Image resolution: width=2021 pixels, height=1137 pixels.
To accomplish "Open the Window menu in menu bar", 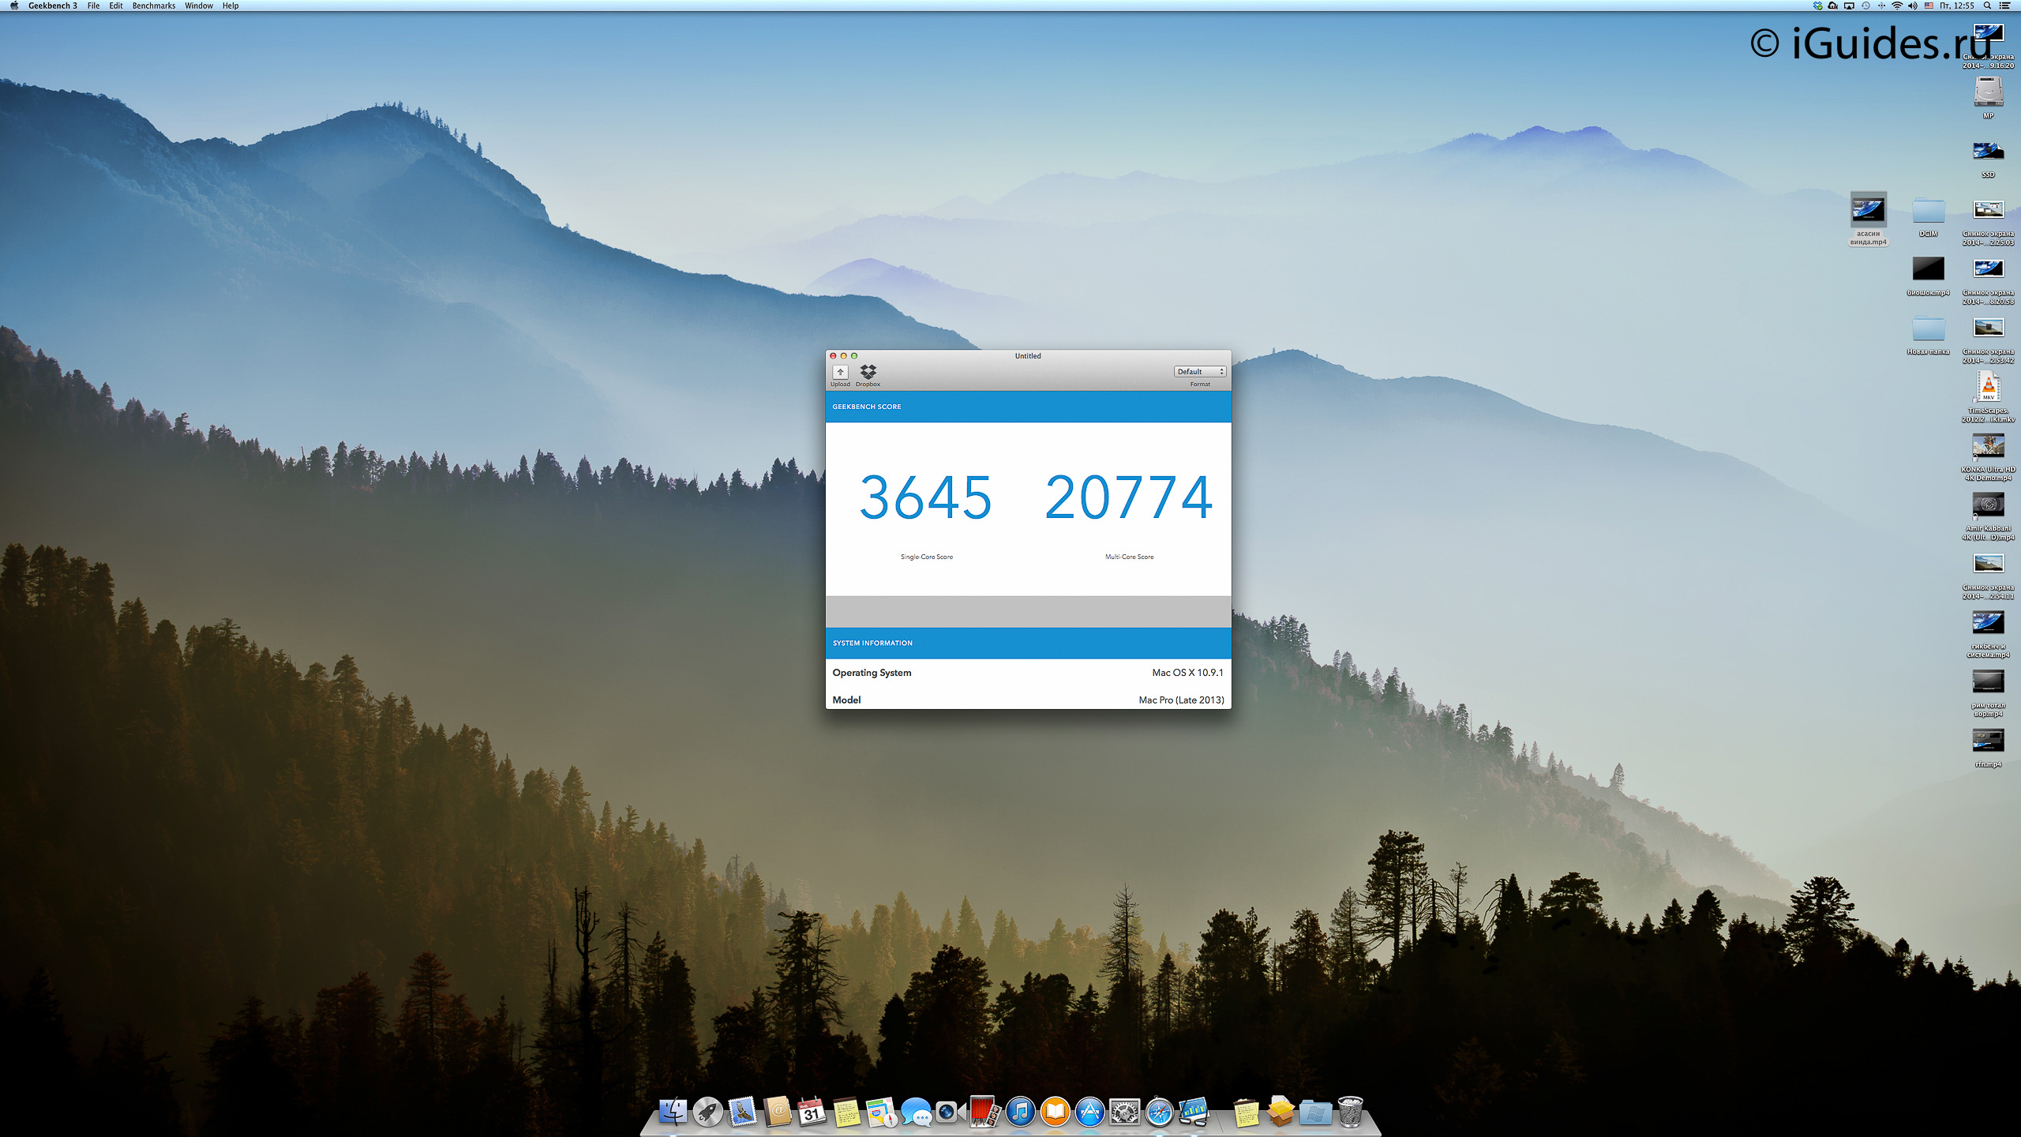I will pyautogui.click(x=198, y=6).
